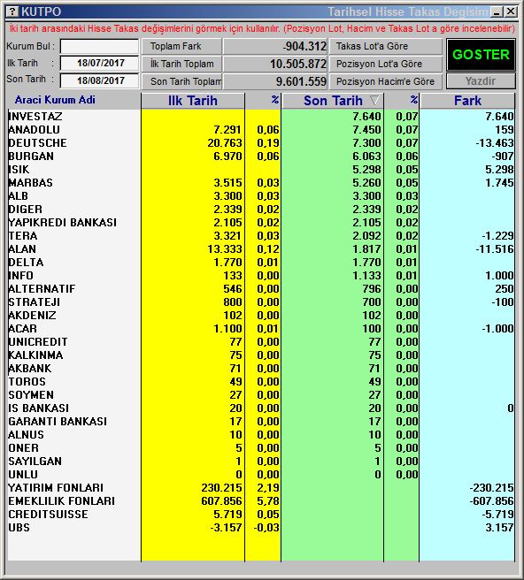Click EMEKLILIK FONLARI Fark value -607.856
524x580 pixels.
pyautogui.click(x=491, y=501)
